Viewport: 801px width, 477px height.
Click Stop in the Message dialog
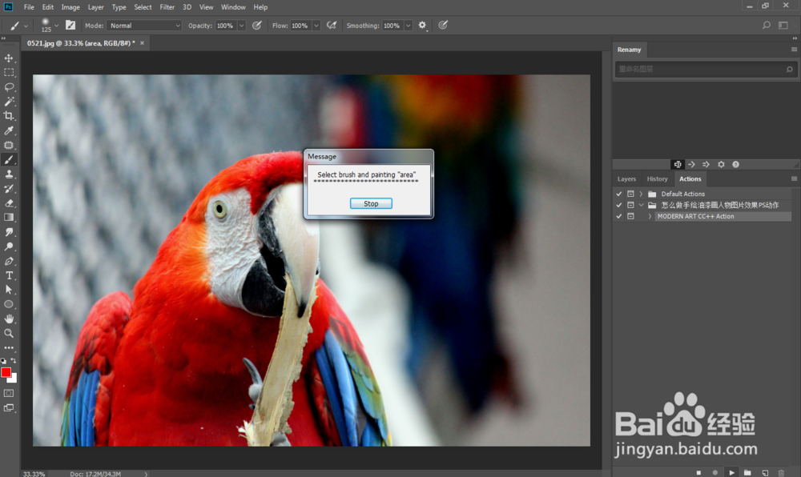[371, 203]
